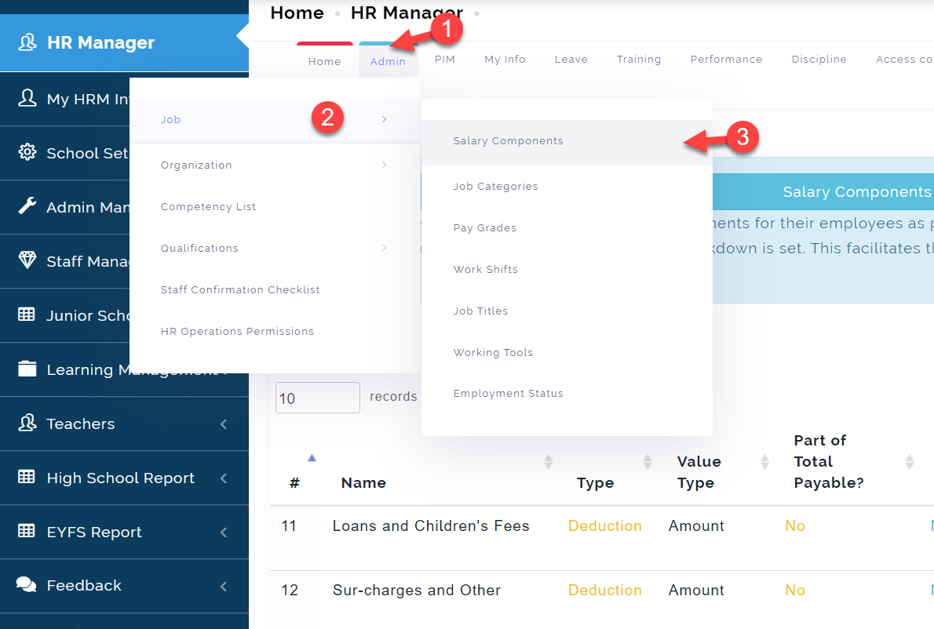Select Job in the Admin menu
This screenshot has width=934, height=629.
275,120
